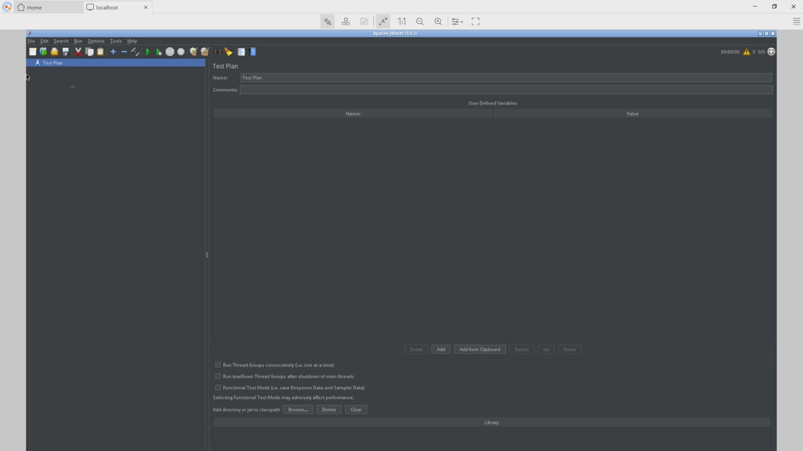Click the Toggle enable/disable icon
This screenshot has height=451, width=803.
(135, 52)
